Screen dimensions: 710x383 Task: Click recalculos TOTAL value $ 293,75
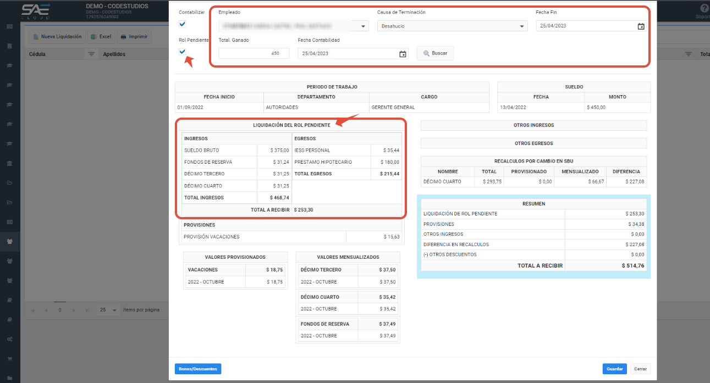point(492,181)
